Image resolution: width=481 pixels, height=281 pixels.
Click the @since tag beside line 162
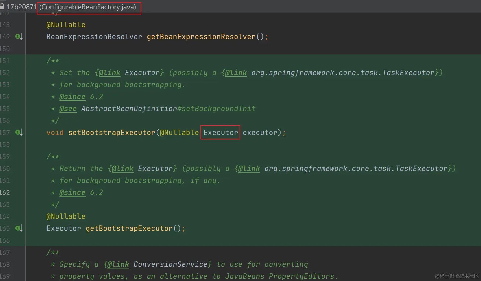point(72,193)
